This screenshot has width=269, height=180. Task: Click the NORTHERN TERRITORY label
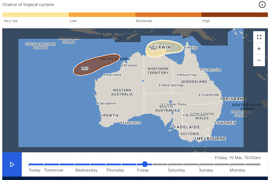158,71
